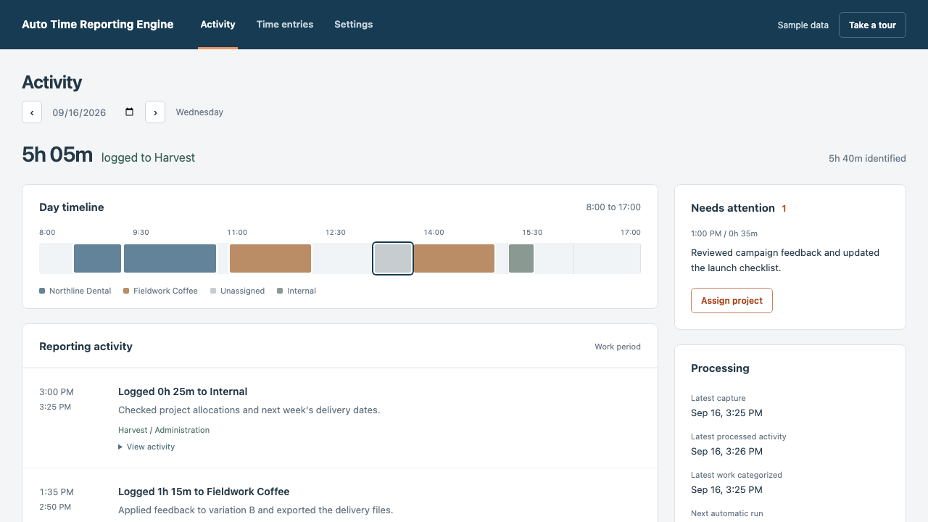928x522 pixels.
Task: Click the Auto Time Reporting Engine title
Action: point(98,25)
